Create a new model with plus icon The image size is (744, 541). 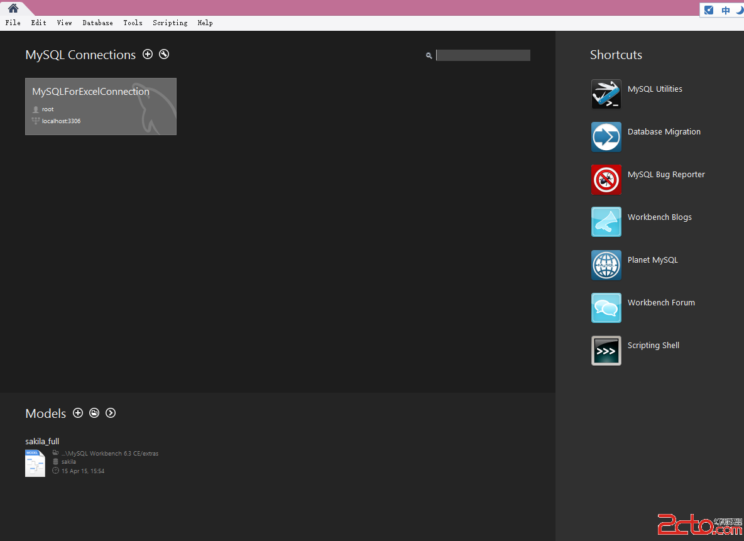click(x=78, y=413)
